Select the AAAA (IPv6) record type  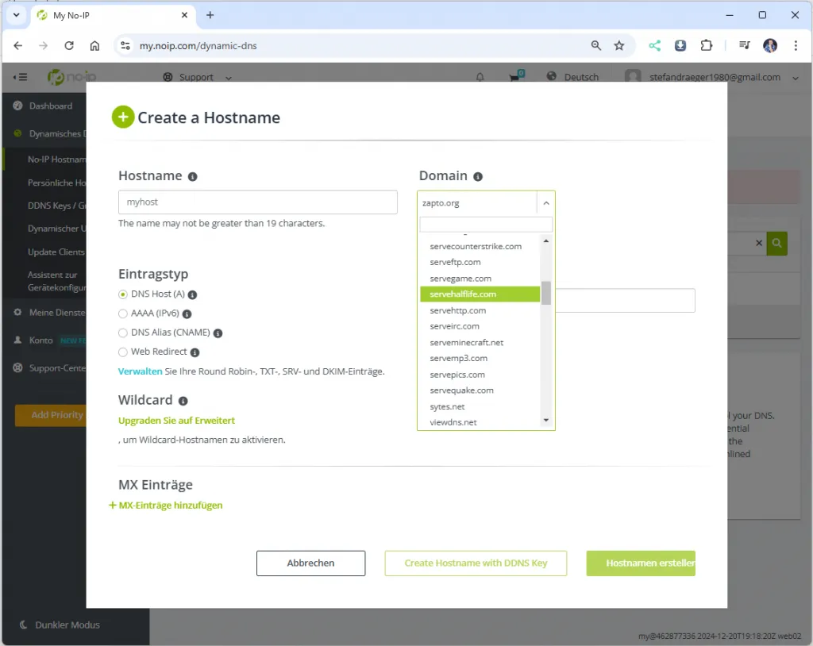[x=123, y=313]
